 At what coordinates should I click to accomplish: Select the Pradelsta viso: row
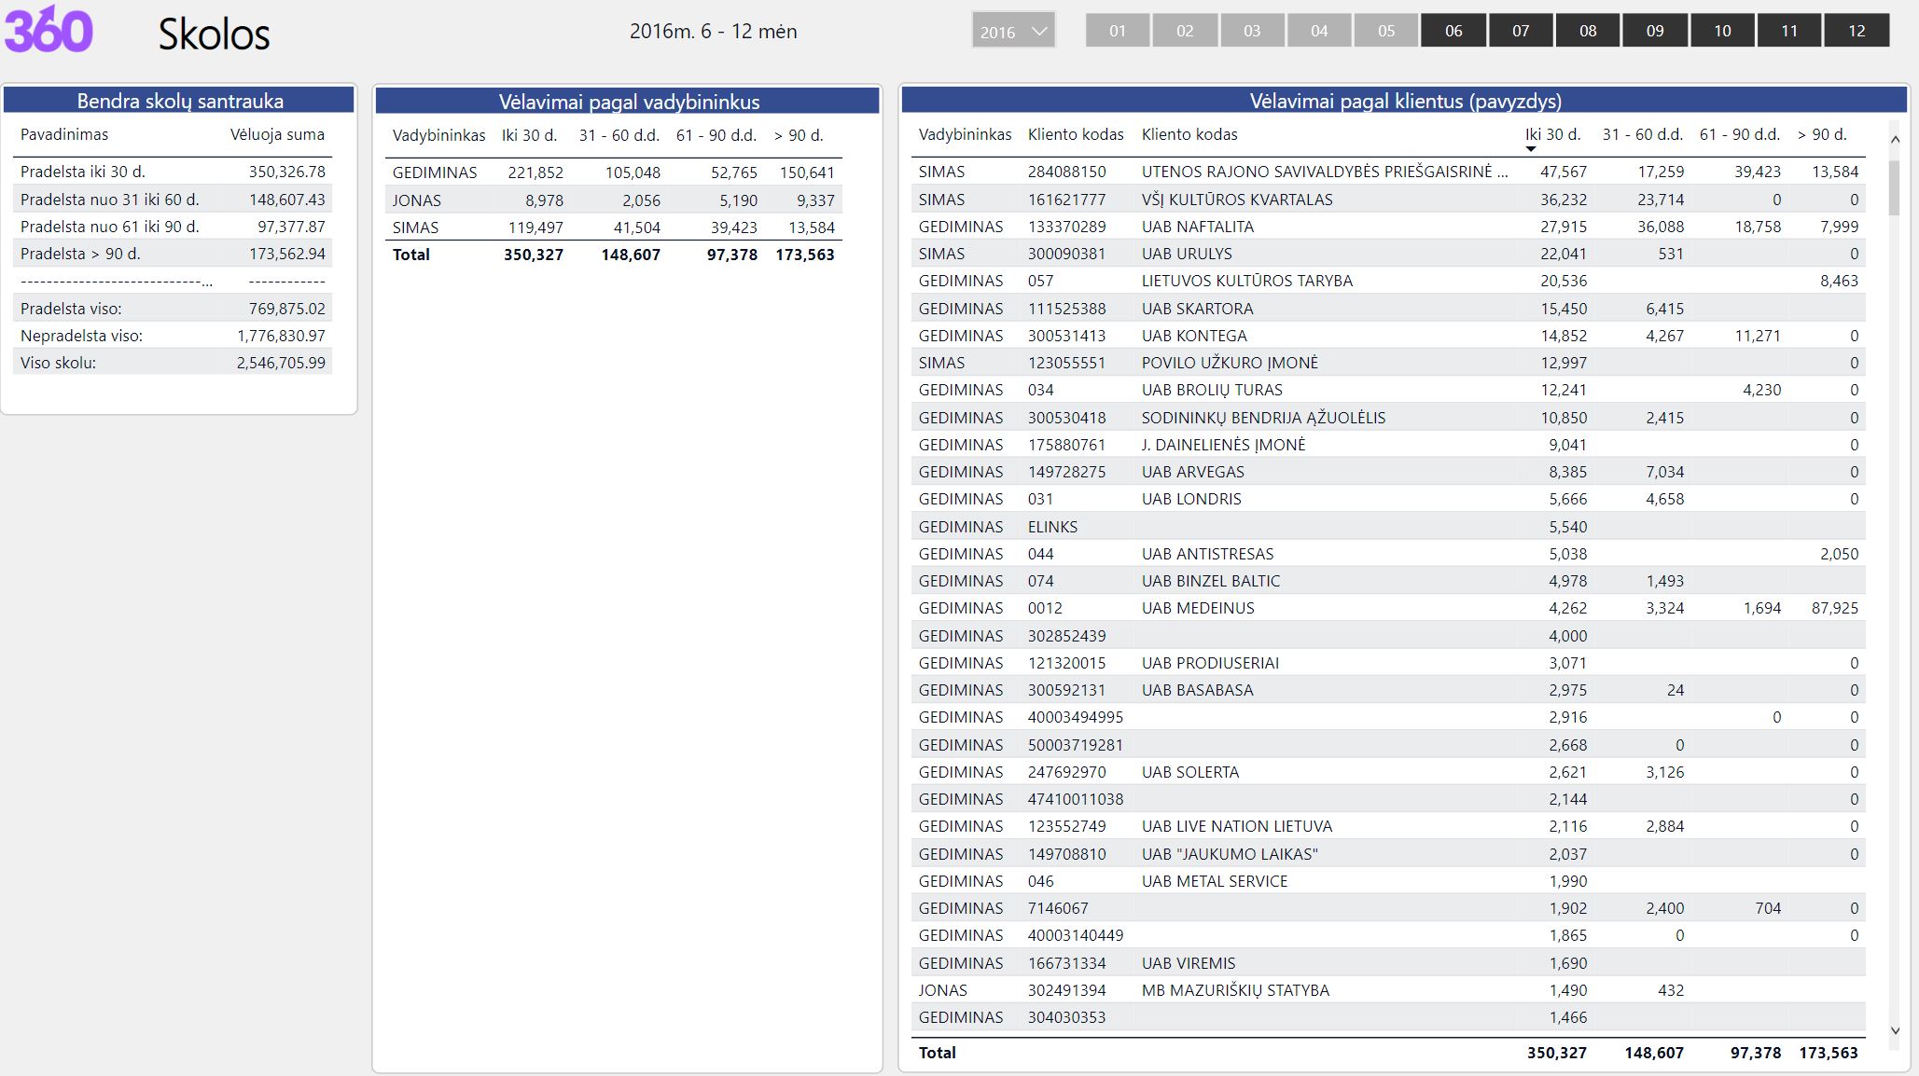click(x=173, y=308)
